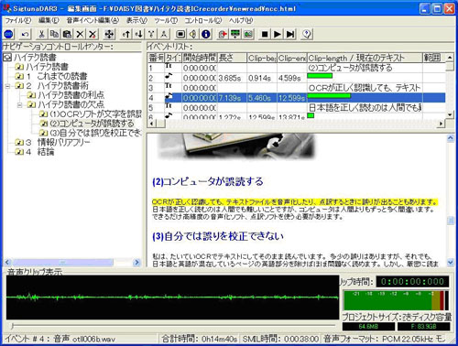
Task: Click the paste clipboard icon
Action: [67, 34]
